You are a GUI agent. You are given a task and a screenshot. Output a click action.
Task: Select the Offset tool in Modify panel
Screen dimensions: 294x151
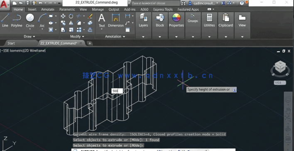tap(90, 30)
